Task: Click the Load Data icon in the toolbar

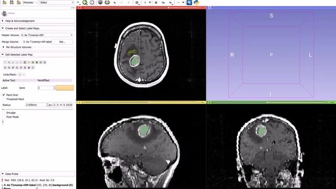Action: point(4,2)
